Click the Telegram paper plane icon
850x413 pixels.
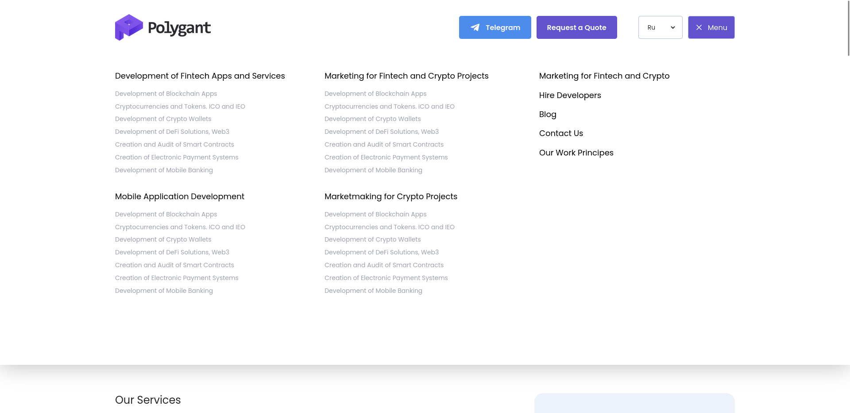[x=475, y=27]
